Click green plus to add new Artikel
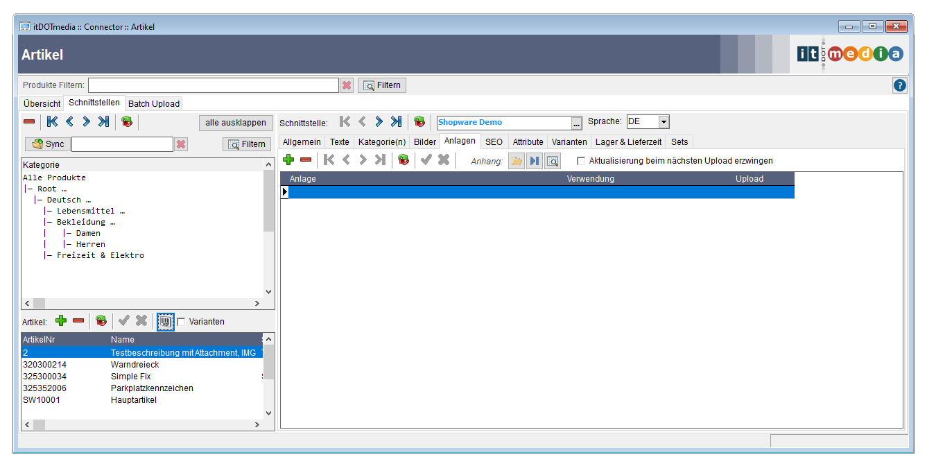The height and width of the screenshot is (466, 927). point(61,320)
